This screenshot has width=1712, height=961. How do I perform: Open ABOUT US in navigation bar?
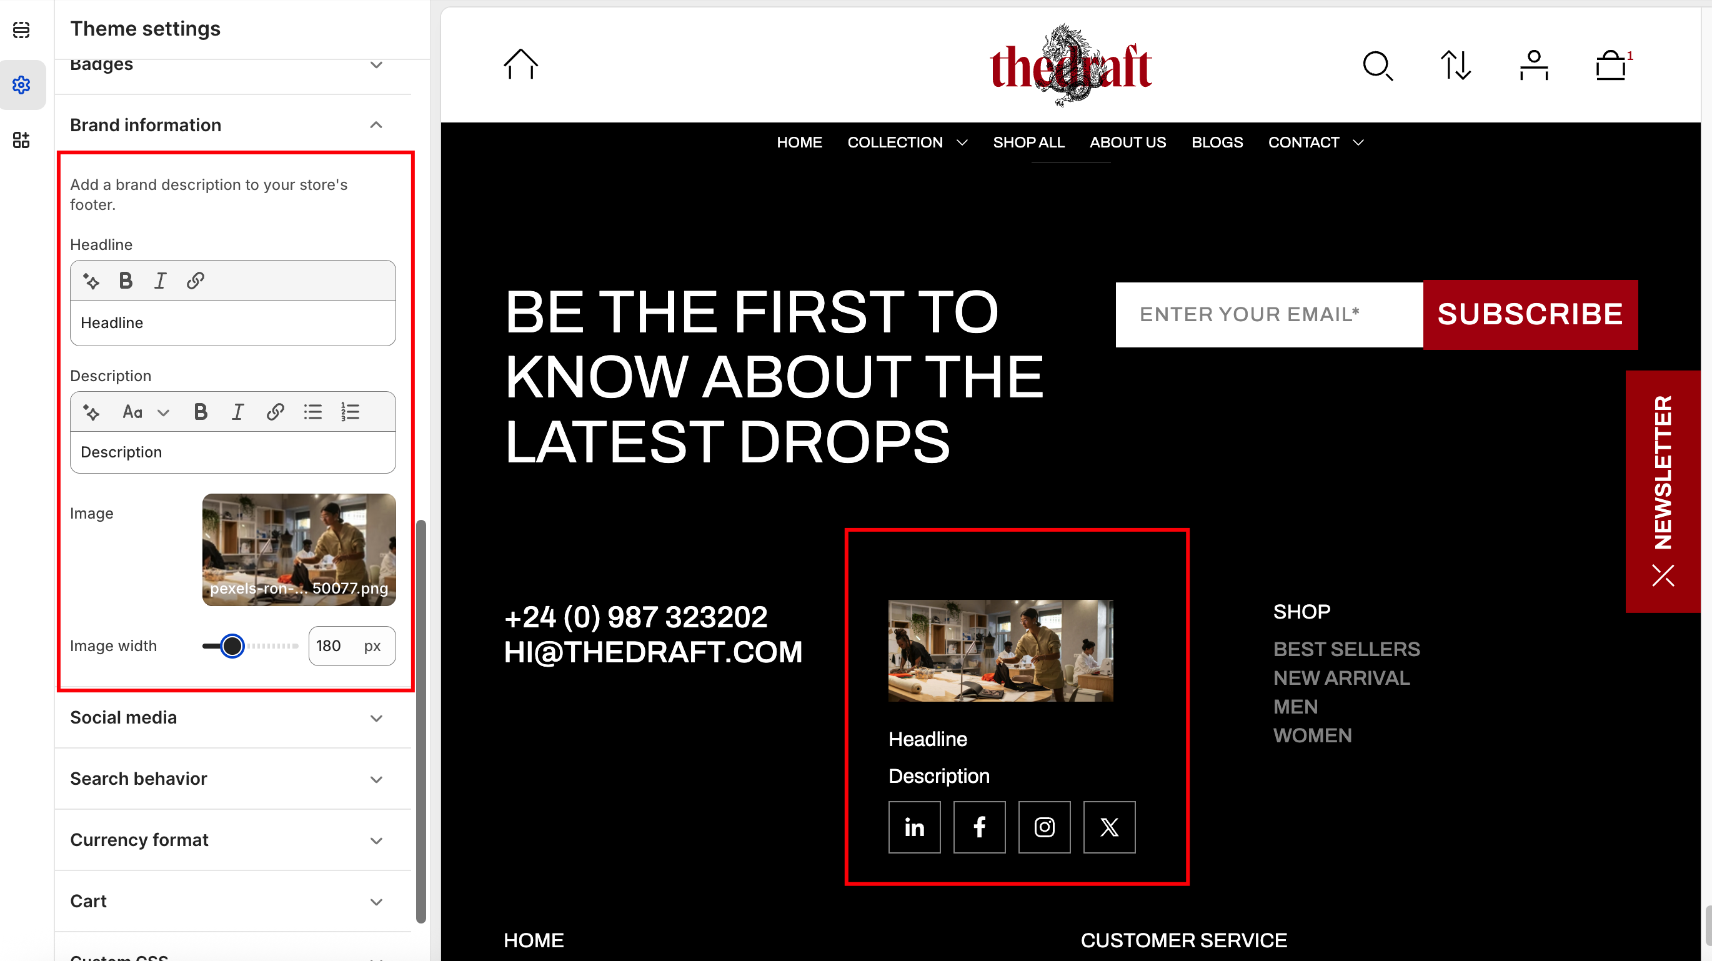click(x=1128, y=143)
